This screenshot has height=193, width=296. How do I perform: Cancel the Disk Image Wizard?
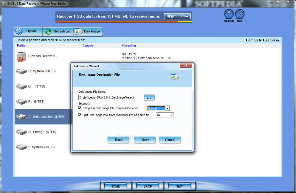click(170, 140)
